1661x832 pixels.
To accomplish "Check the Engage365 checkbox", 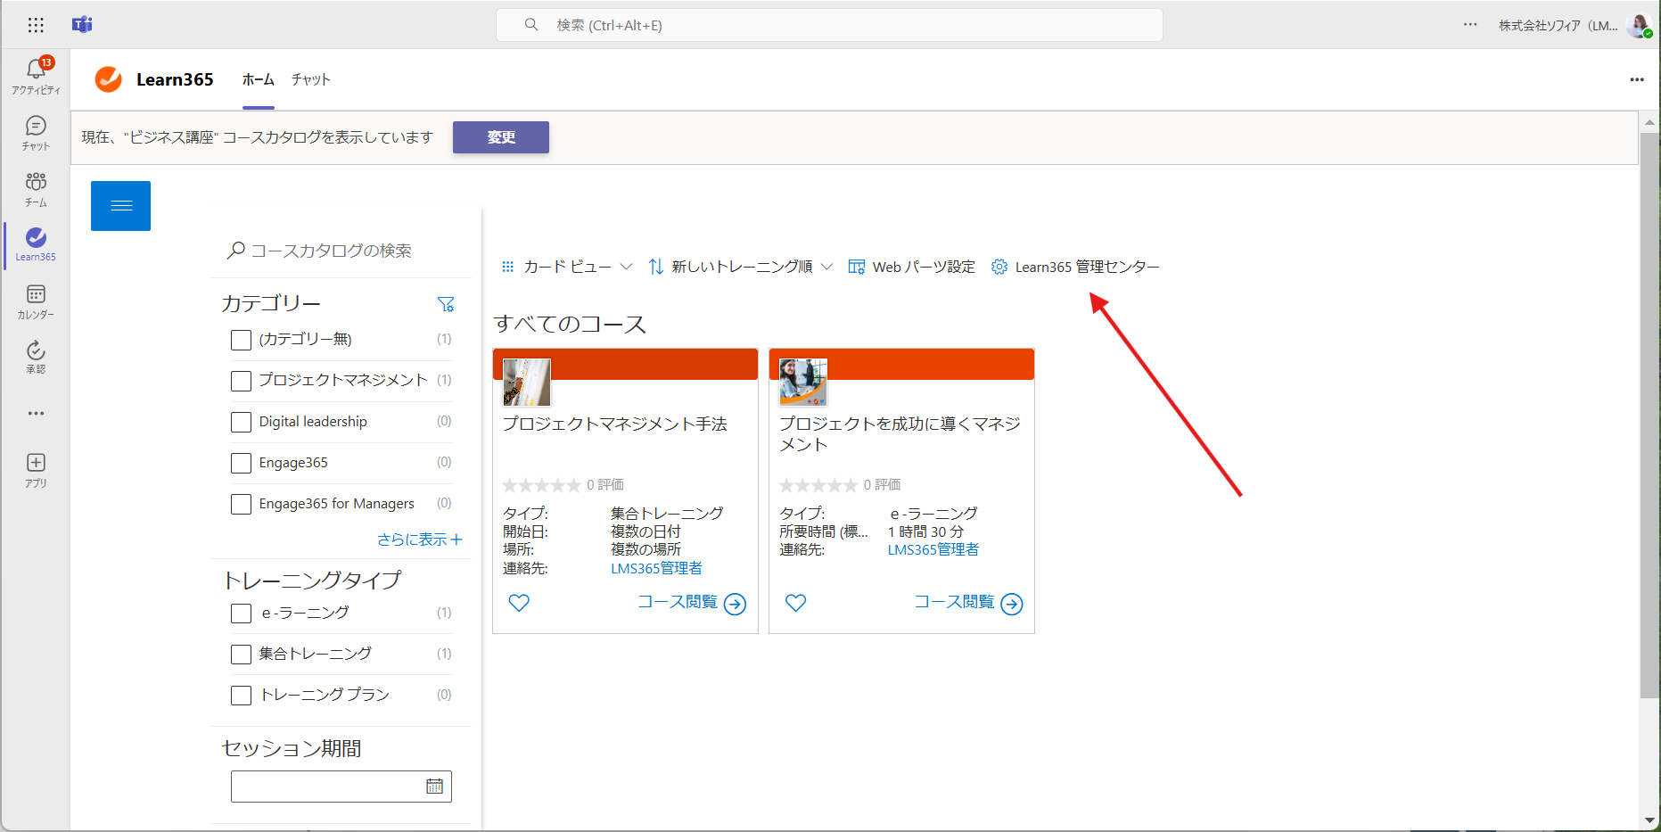I will click(241, 463).
